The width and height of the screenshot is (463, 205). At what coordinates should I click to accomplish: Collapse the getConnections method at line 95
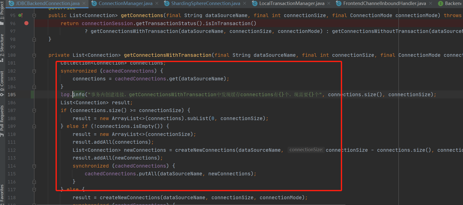click(x=34, y=16)
